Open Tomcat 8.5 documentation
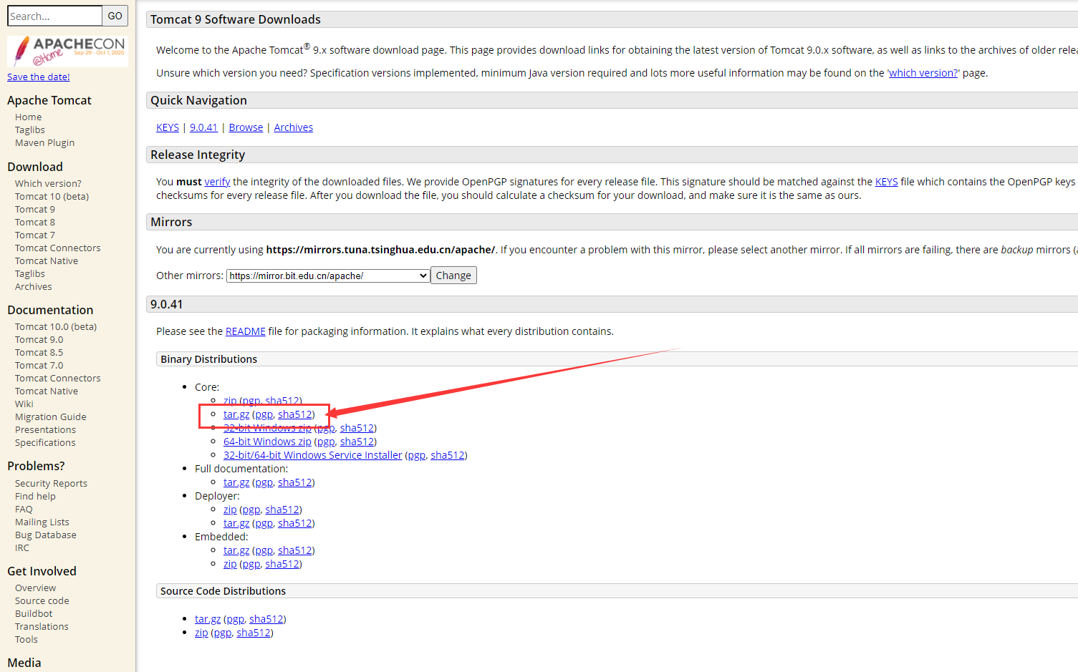The height and width of the screenshot is (672, 1078). pyautogui.click(x=39, y=352)
